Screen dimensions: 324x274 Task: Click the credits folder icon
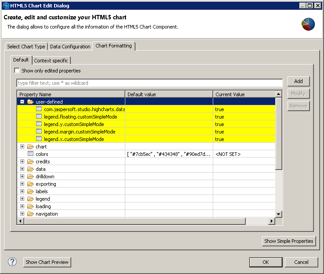click(x=30, y=161)
